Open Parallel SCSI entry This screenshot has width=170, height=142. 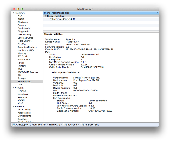[24, 60]
